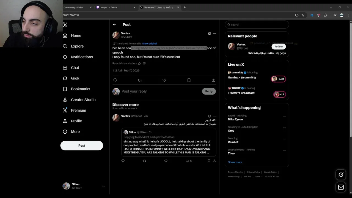Click the Mike Tyson trending topic

(235, 119)
